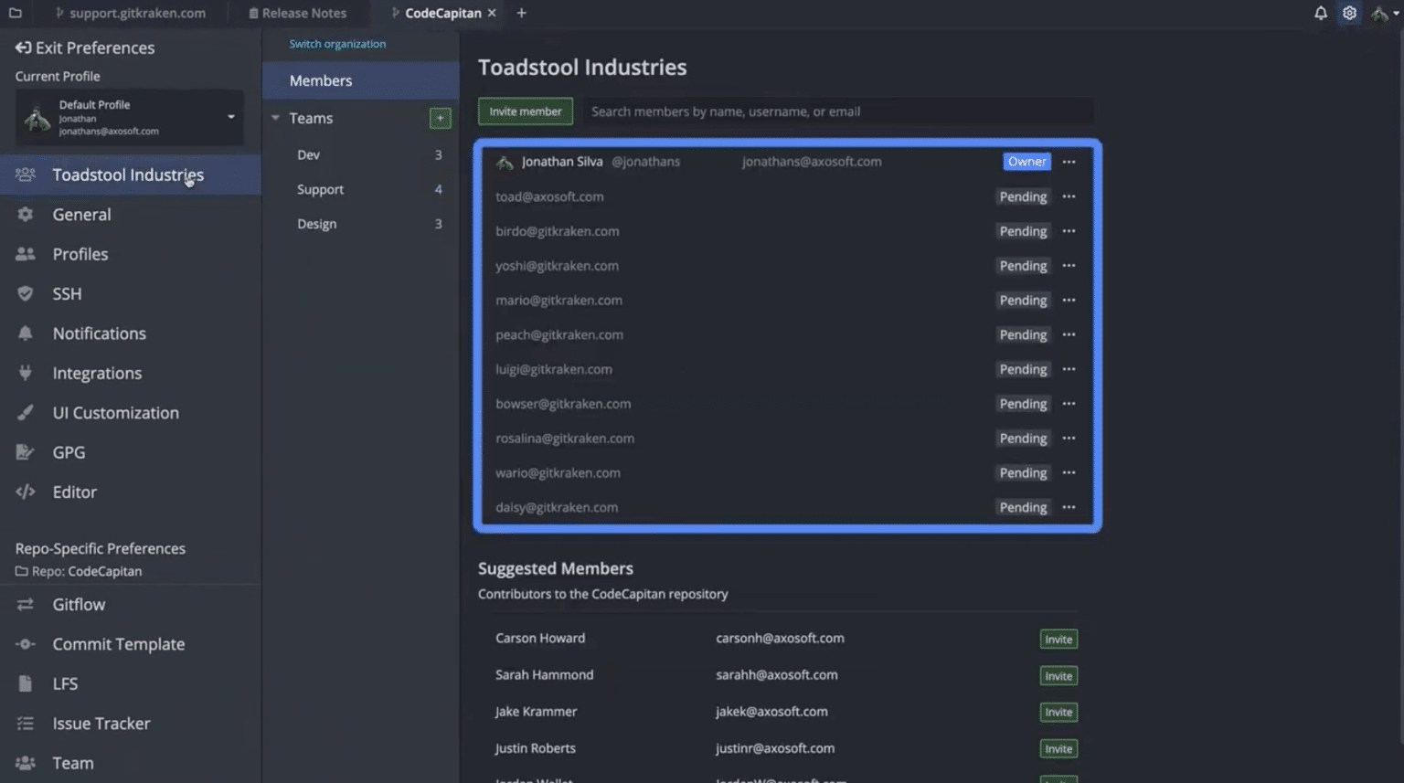Click the Switch organization link
Screen dimensions: 1404x783
(337, 44)
